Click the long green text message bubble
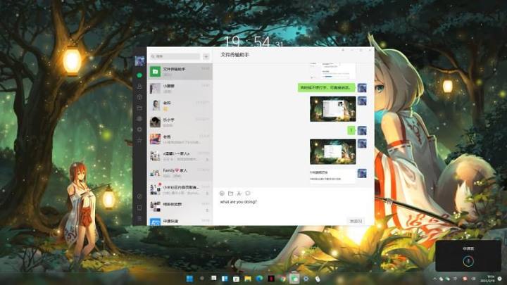The height and width of the screenshot is (285, 507). pos(326,87)
